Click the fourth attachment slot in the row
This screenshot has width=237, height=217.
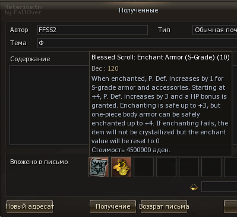(x=166, y=167)
